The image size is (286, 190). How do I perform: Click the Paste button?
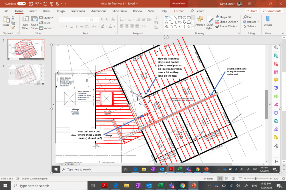tap(6, 23)
